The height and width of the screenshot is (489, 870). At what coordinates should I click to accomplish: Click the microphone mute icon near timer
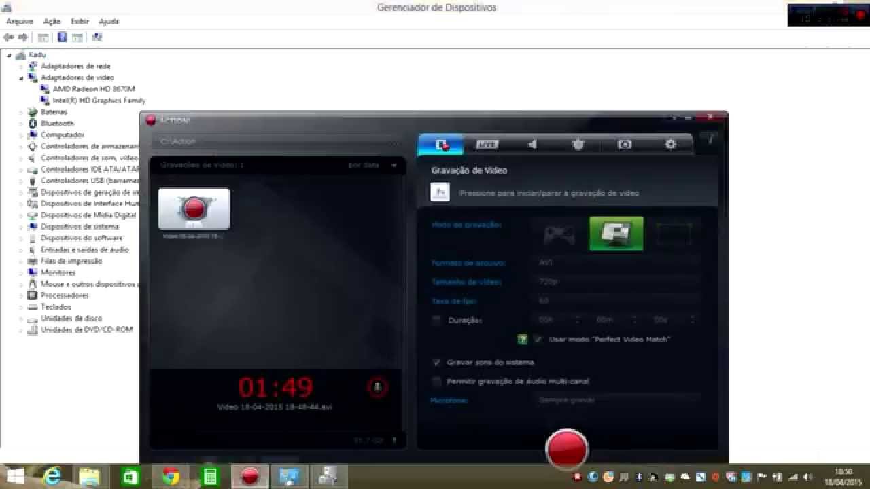[378, 387]
